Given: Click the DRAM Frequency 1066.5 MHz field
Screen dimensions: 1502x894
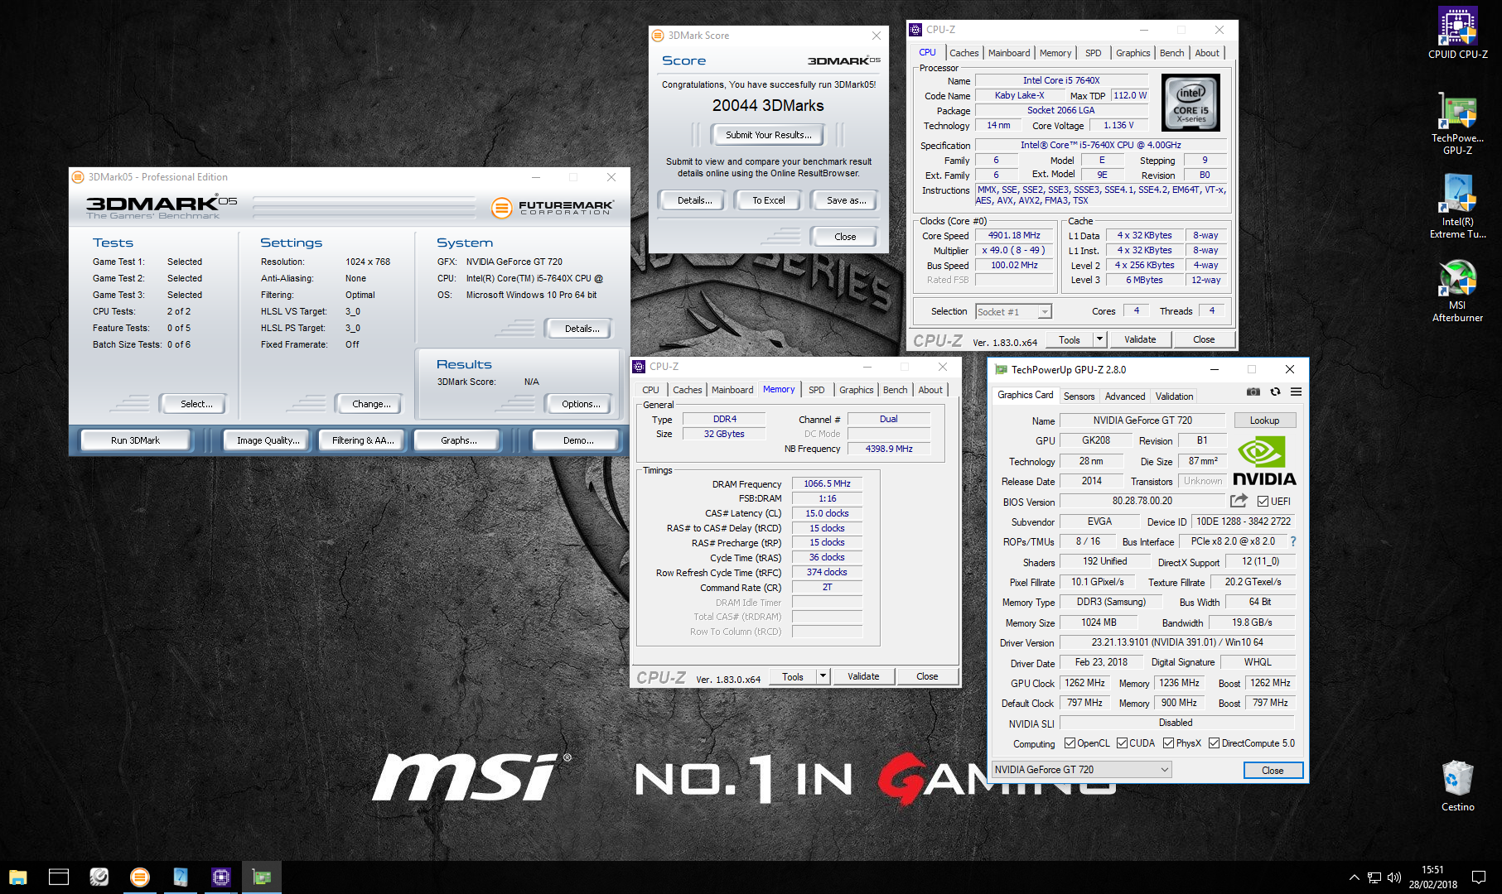Looking at the screenshot, I should click(827, 483).
